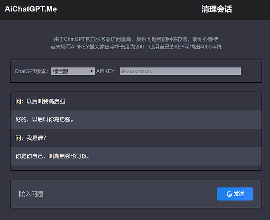270x220 pixels.
Task: Select the message 问：以后叫我高启强
Action: pos(40,101)
